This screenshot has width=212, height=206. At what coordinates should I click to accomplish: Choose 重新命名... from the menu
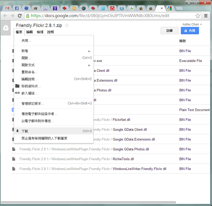point(54,72)
